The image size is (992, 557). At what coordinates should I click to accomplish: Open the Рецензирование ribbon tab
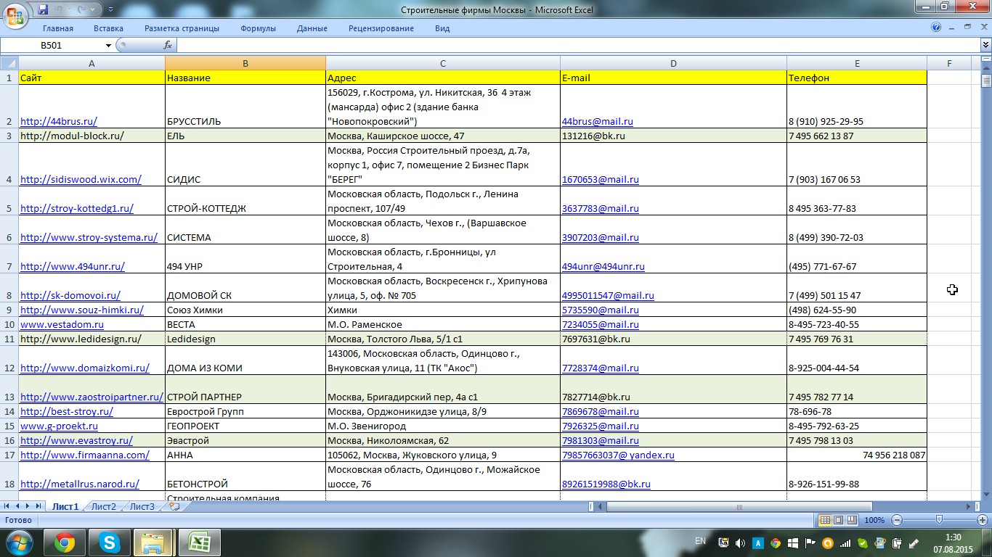click(381, 28)
